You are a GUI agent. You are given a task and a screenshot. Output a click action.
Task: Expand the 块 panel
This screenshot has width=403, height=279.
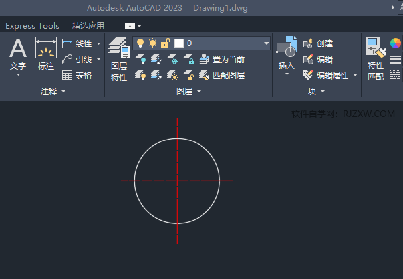(x=317, y=91)
